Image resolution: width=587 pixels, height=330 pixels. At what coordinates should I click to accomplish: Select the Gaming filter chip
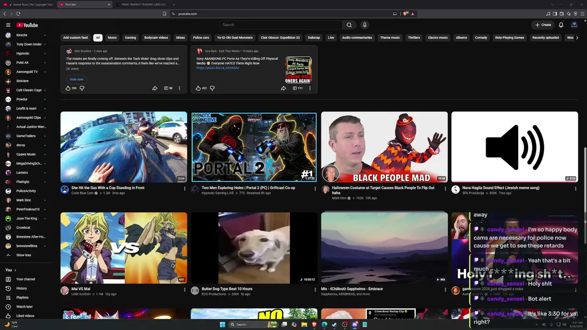point(131,38)
